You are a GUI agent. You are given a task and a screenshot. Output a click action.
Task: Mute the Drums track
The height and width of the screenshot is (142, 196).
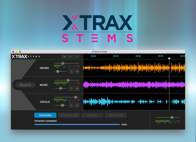[77, 71]
